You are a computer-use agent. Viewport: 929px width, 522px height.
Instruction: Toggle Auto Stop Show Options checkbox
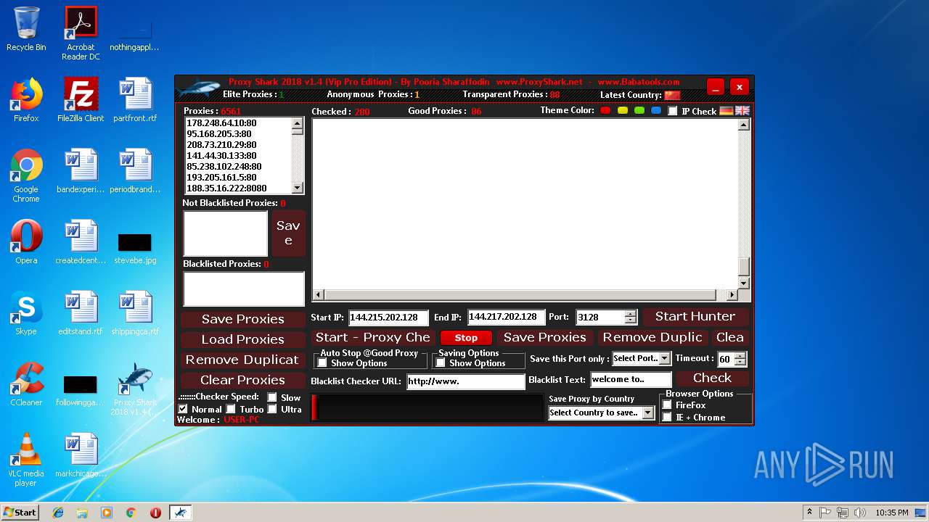[322, 363]
